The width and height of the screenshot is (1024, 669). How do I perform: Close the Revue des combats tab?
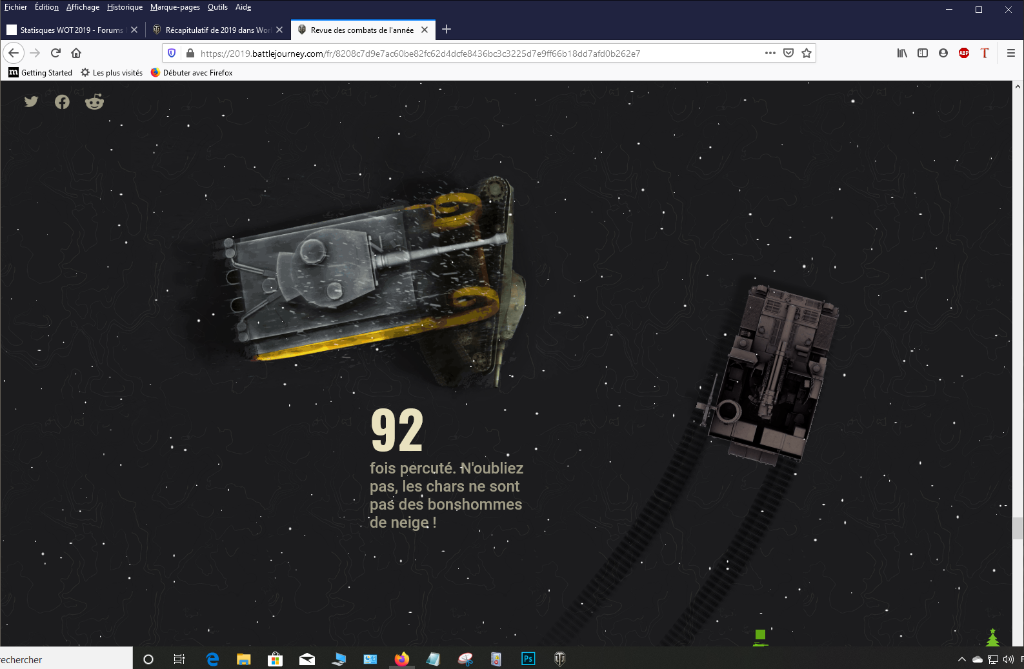(425, 30)
